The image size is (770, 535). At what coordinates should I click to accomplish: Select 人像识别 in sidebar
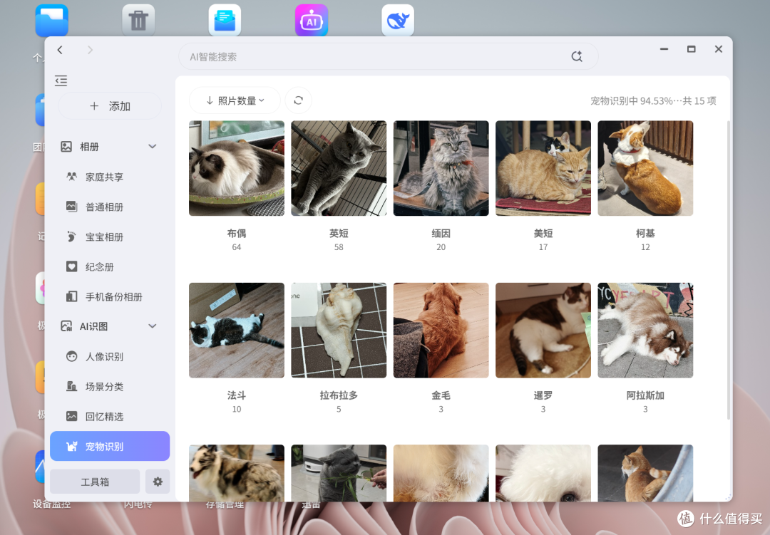point(110,356)
